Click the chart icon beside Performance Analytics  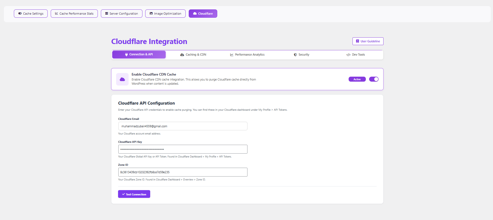tap(232, 55)
